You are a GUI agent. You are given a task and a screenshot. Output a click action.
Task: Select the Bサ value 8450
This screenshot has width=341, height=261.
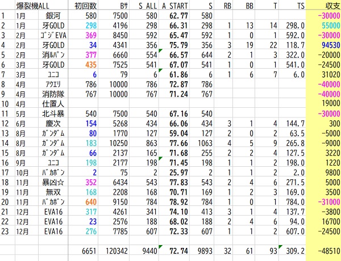point(120,35)
